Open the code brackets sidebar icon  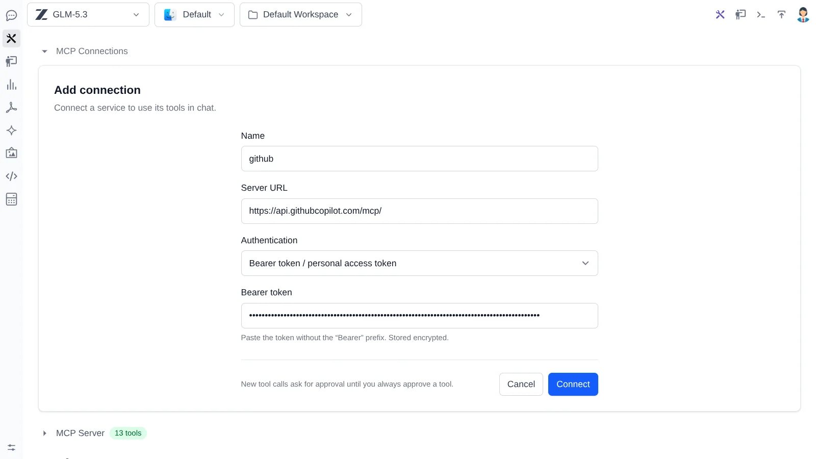click(11, 176)
